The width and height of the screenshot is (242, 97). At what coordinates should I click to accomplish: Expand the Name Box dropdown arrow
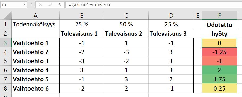pos(24,5)
